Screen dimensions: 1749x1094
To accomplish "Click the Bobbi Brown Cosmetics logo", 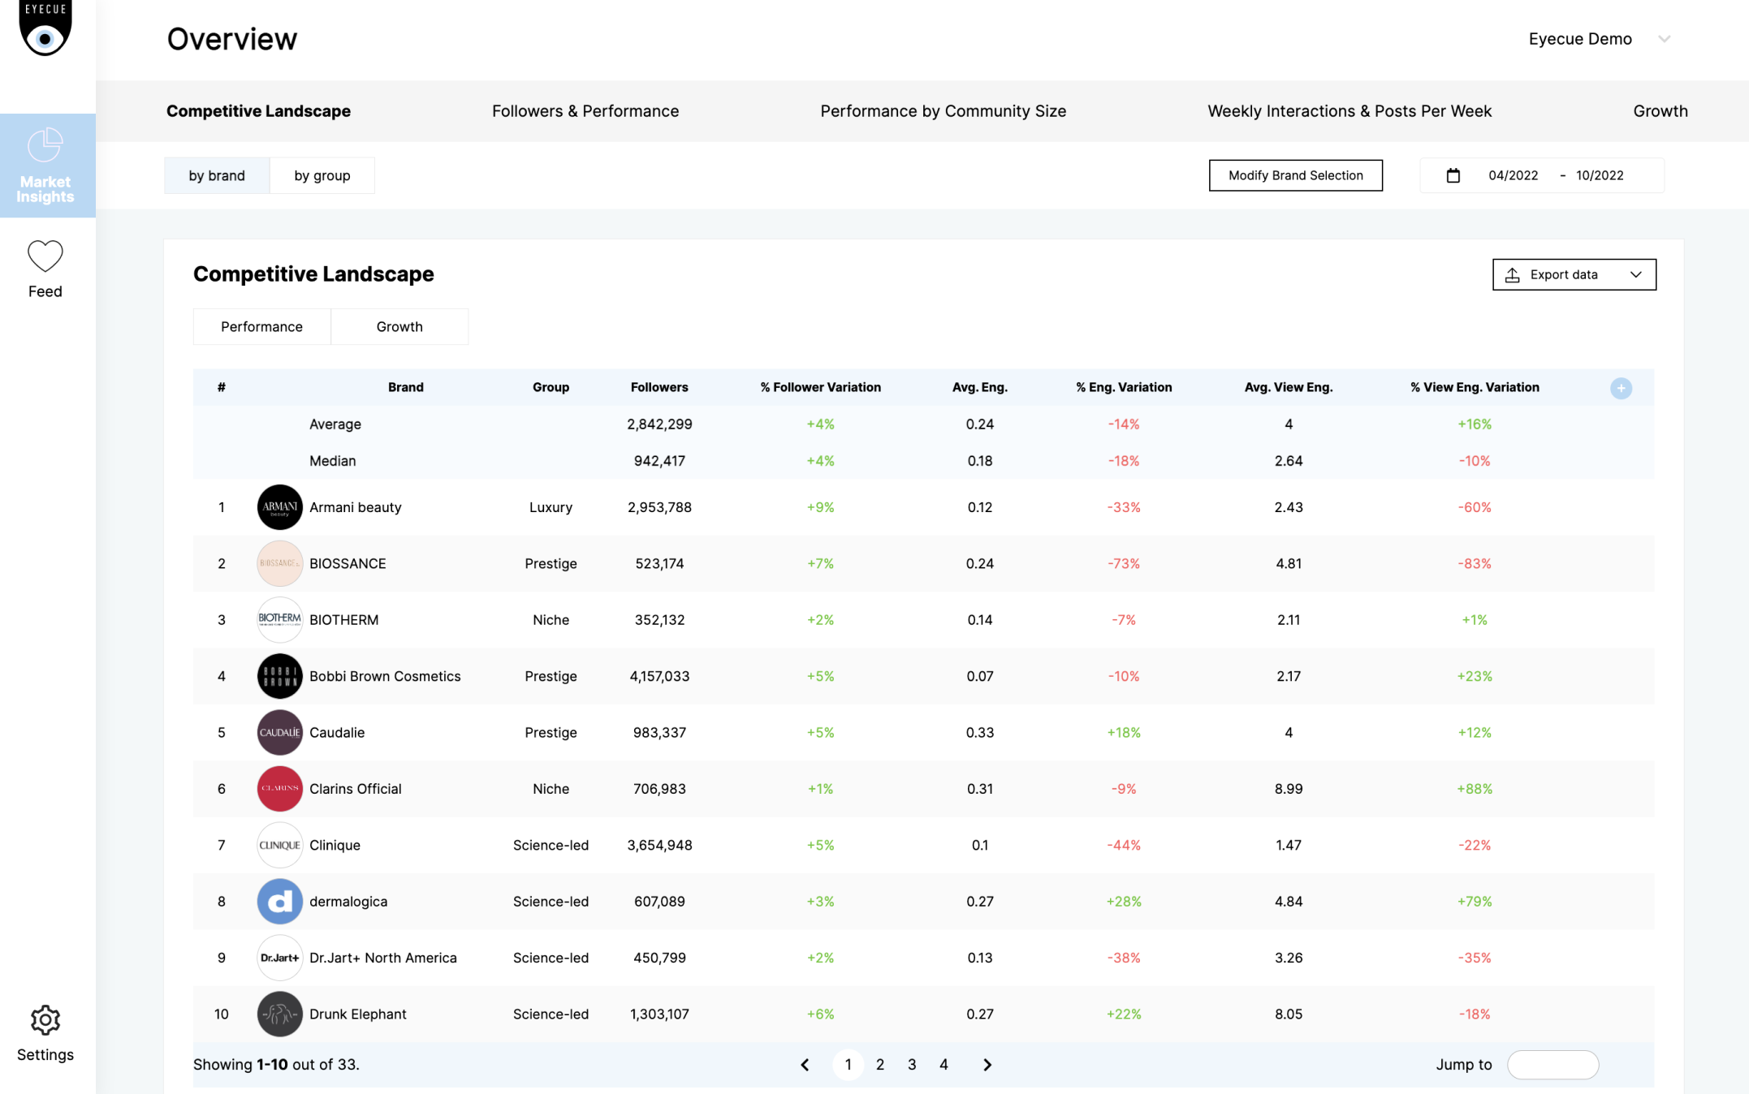I will [279, 676].
